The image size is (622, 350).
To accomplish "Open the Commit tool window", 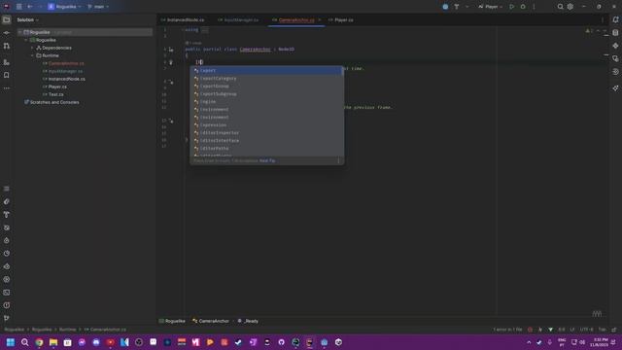I will point(7,33).
